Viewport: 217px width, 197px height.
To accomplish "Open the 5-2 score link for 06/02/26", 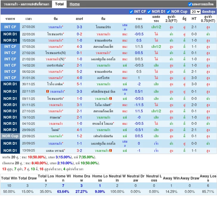I will click(x=79, y=72).
